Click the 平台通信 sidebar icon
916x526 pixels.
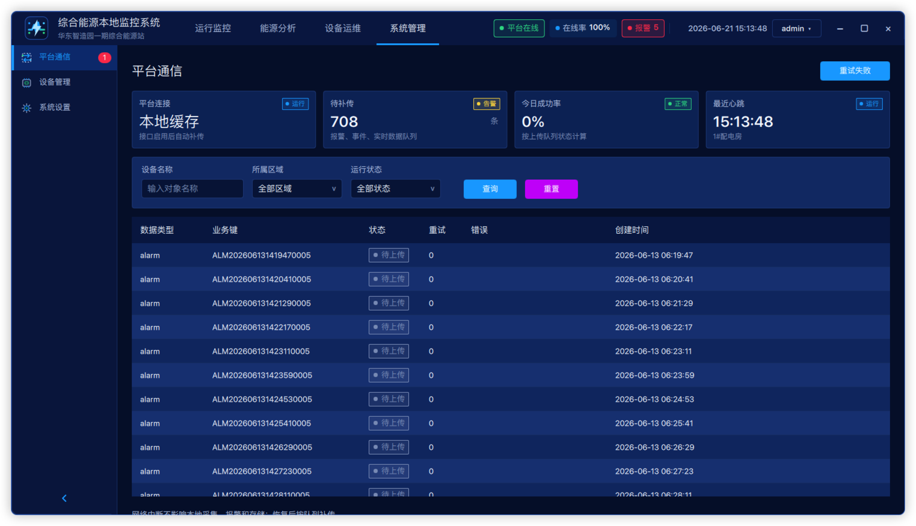coord(26,58)
